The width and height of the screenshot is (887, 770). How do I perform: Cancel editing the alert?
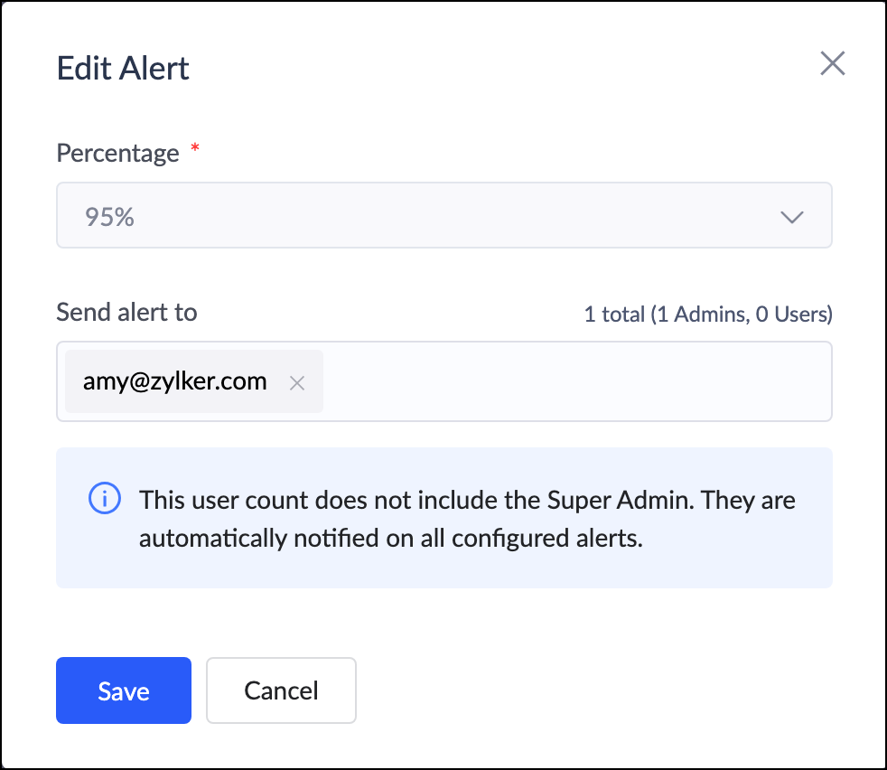pyautogui.click(x=281, y=690)
